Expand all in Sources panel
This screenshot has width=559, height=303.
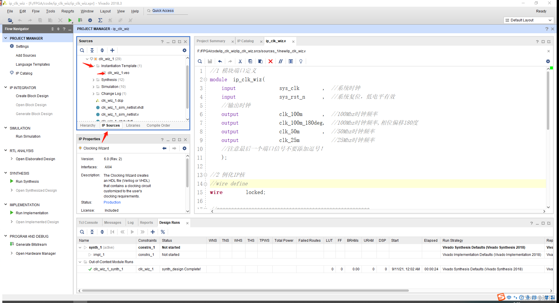coord(102,50)
